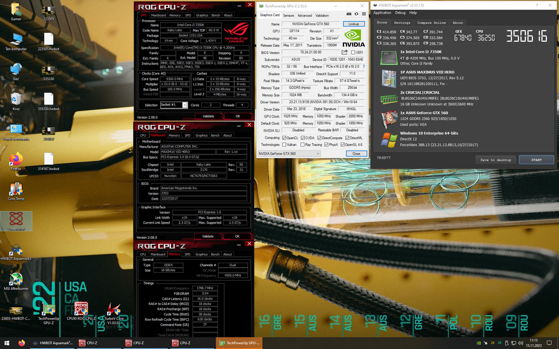The width and height of the screenshot is (559, 349).
Task: Open the Sensors tab in GPU-Z
Action: tap(289, 16)
